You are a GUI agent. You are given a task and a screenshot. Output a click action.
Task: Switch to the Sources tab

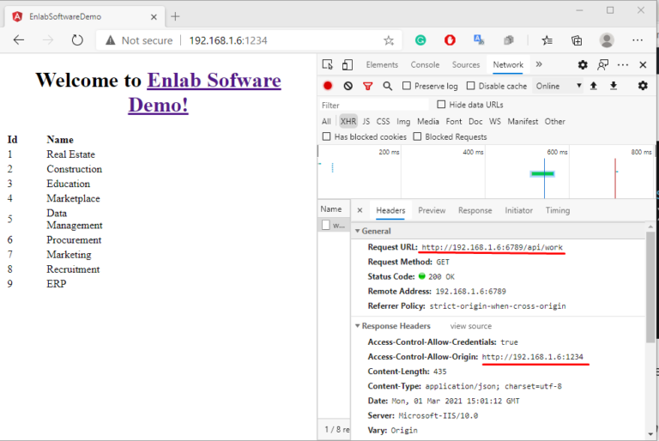(466, 64)
